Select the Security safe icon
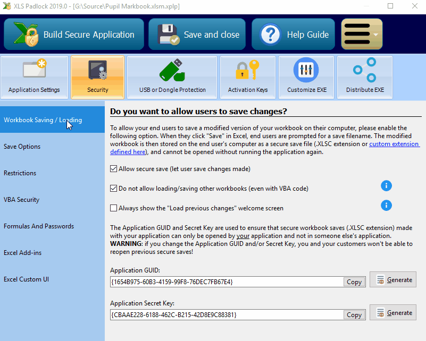426x341 pixels. click(x=98, y=71)
